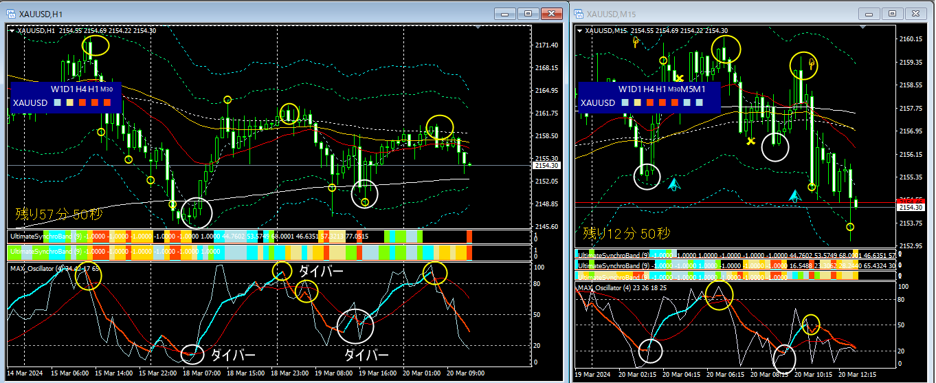Click the 2154.30 current price tag on H1 chart
This screenshot has width=936, height=383.
[x=545, y=166]
